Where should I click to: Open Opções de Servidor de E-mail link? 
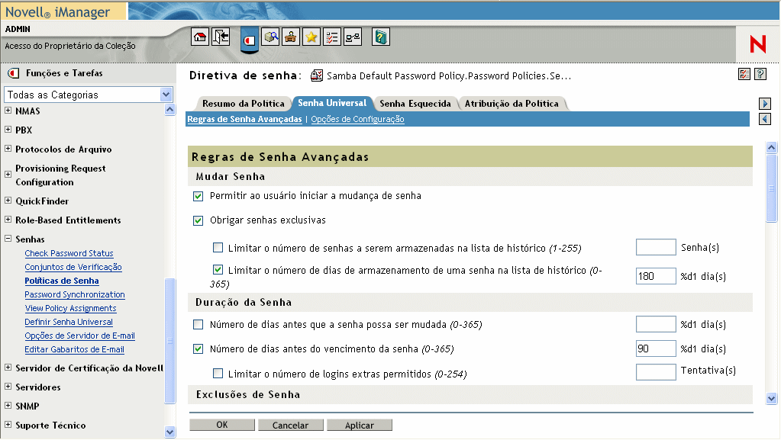pyautogui.click(x=79, y=336)
